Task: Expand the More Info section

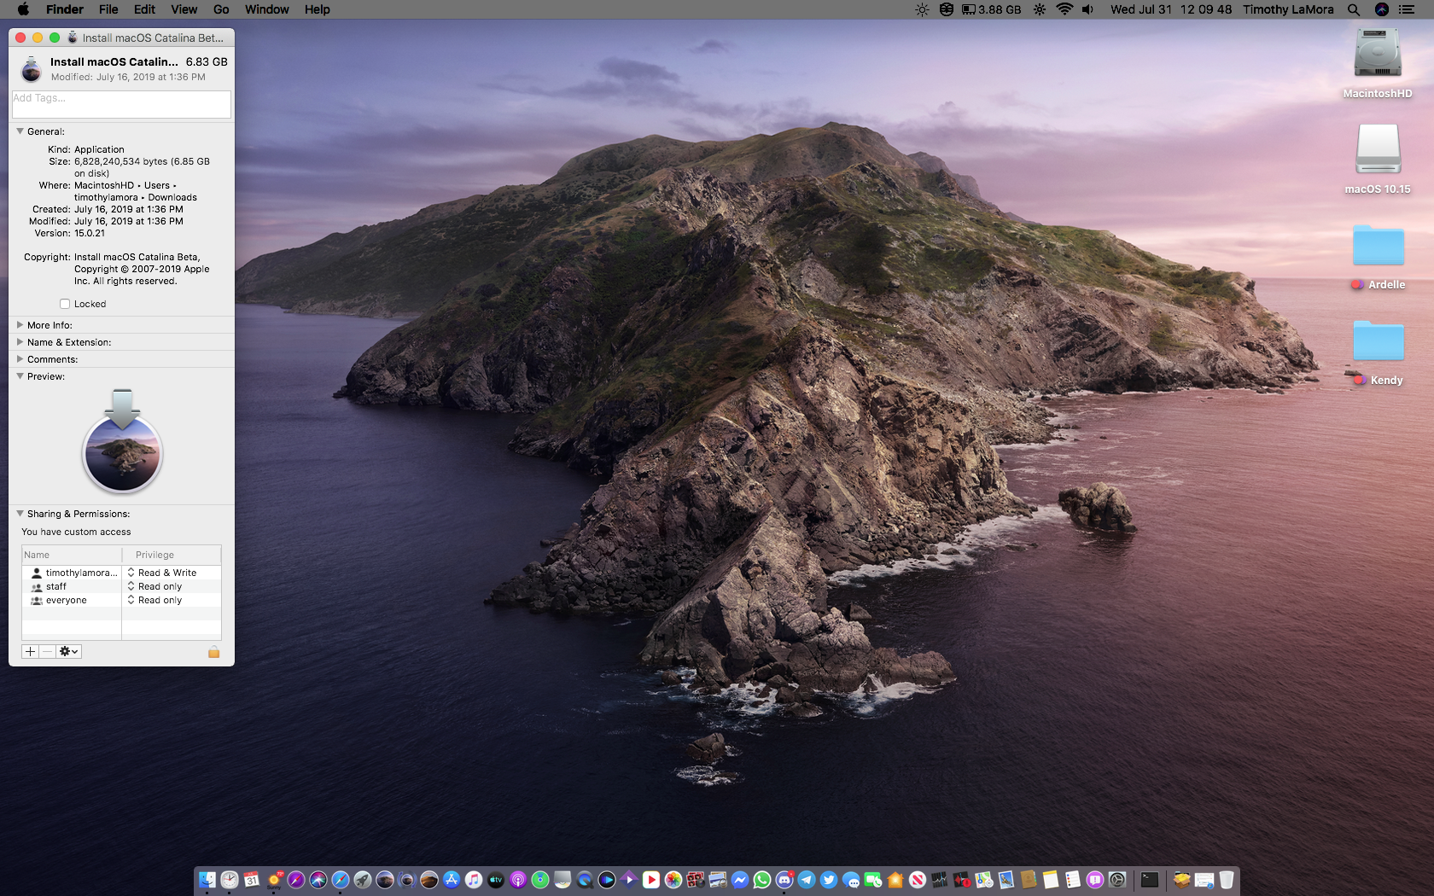Action: [x=20, y=325]
